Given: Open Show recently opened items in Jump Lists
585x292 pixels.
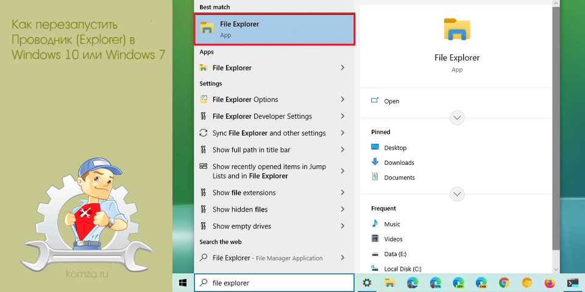Looking at the screenshot, I should (274, 172).
